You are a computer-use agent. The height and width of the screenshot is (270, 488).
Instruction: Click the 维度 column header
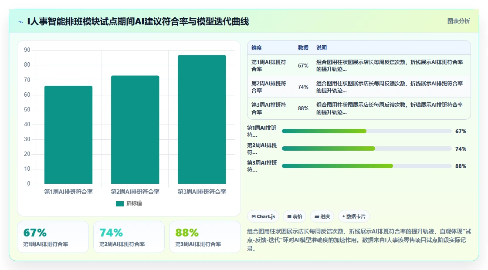tap(257, 48)
